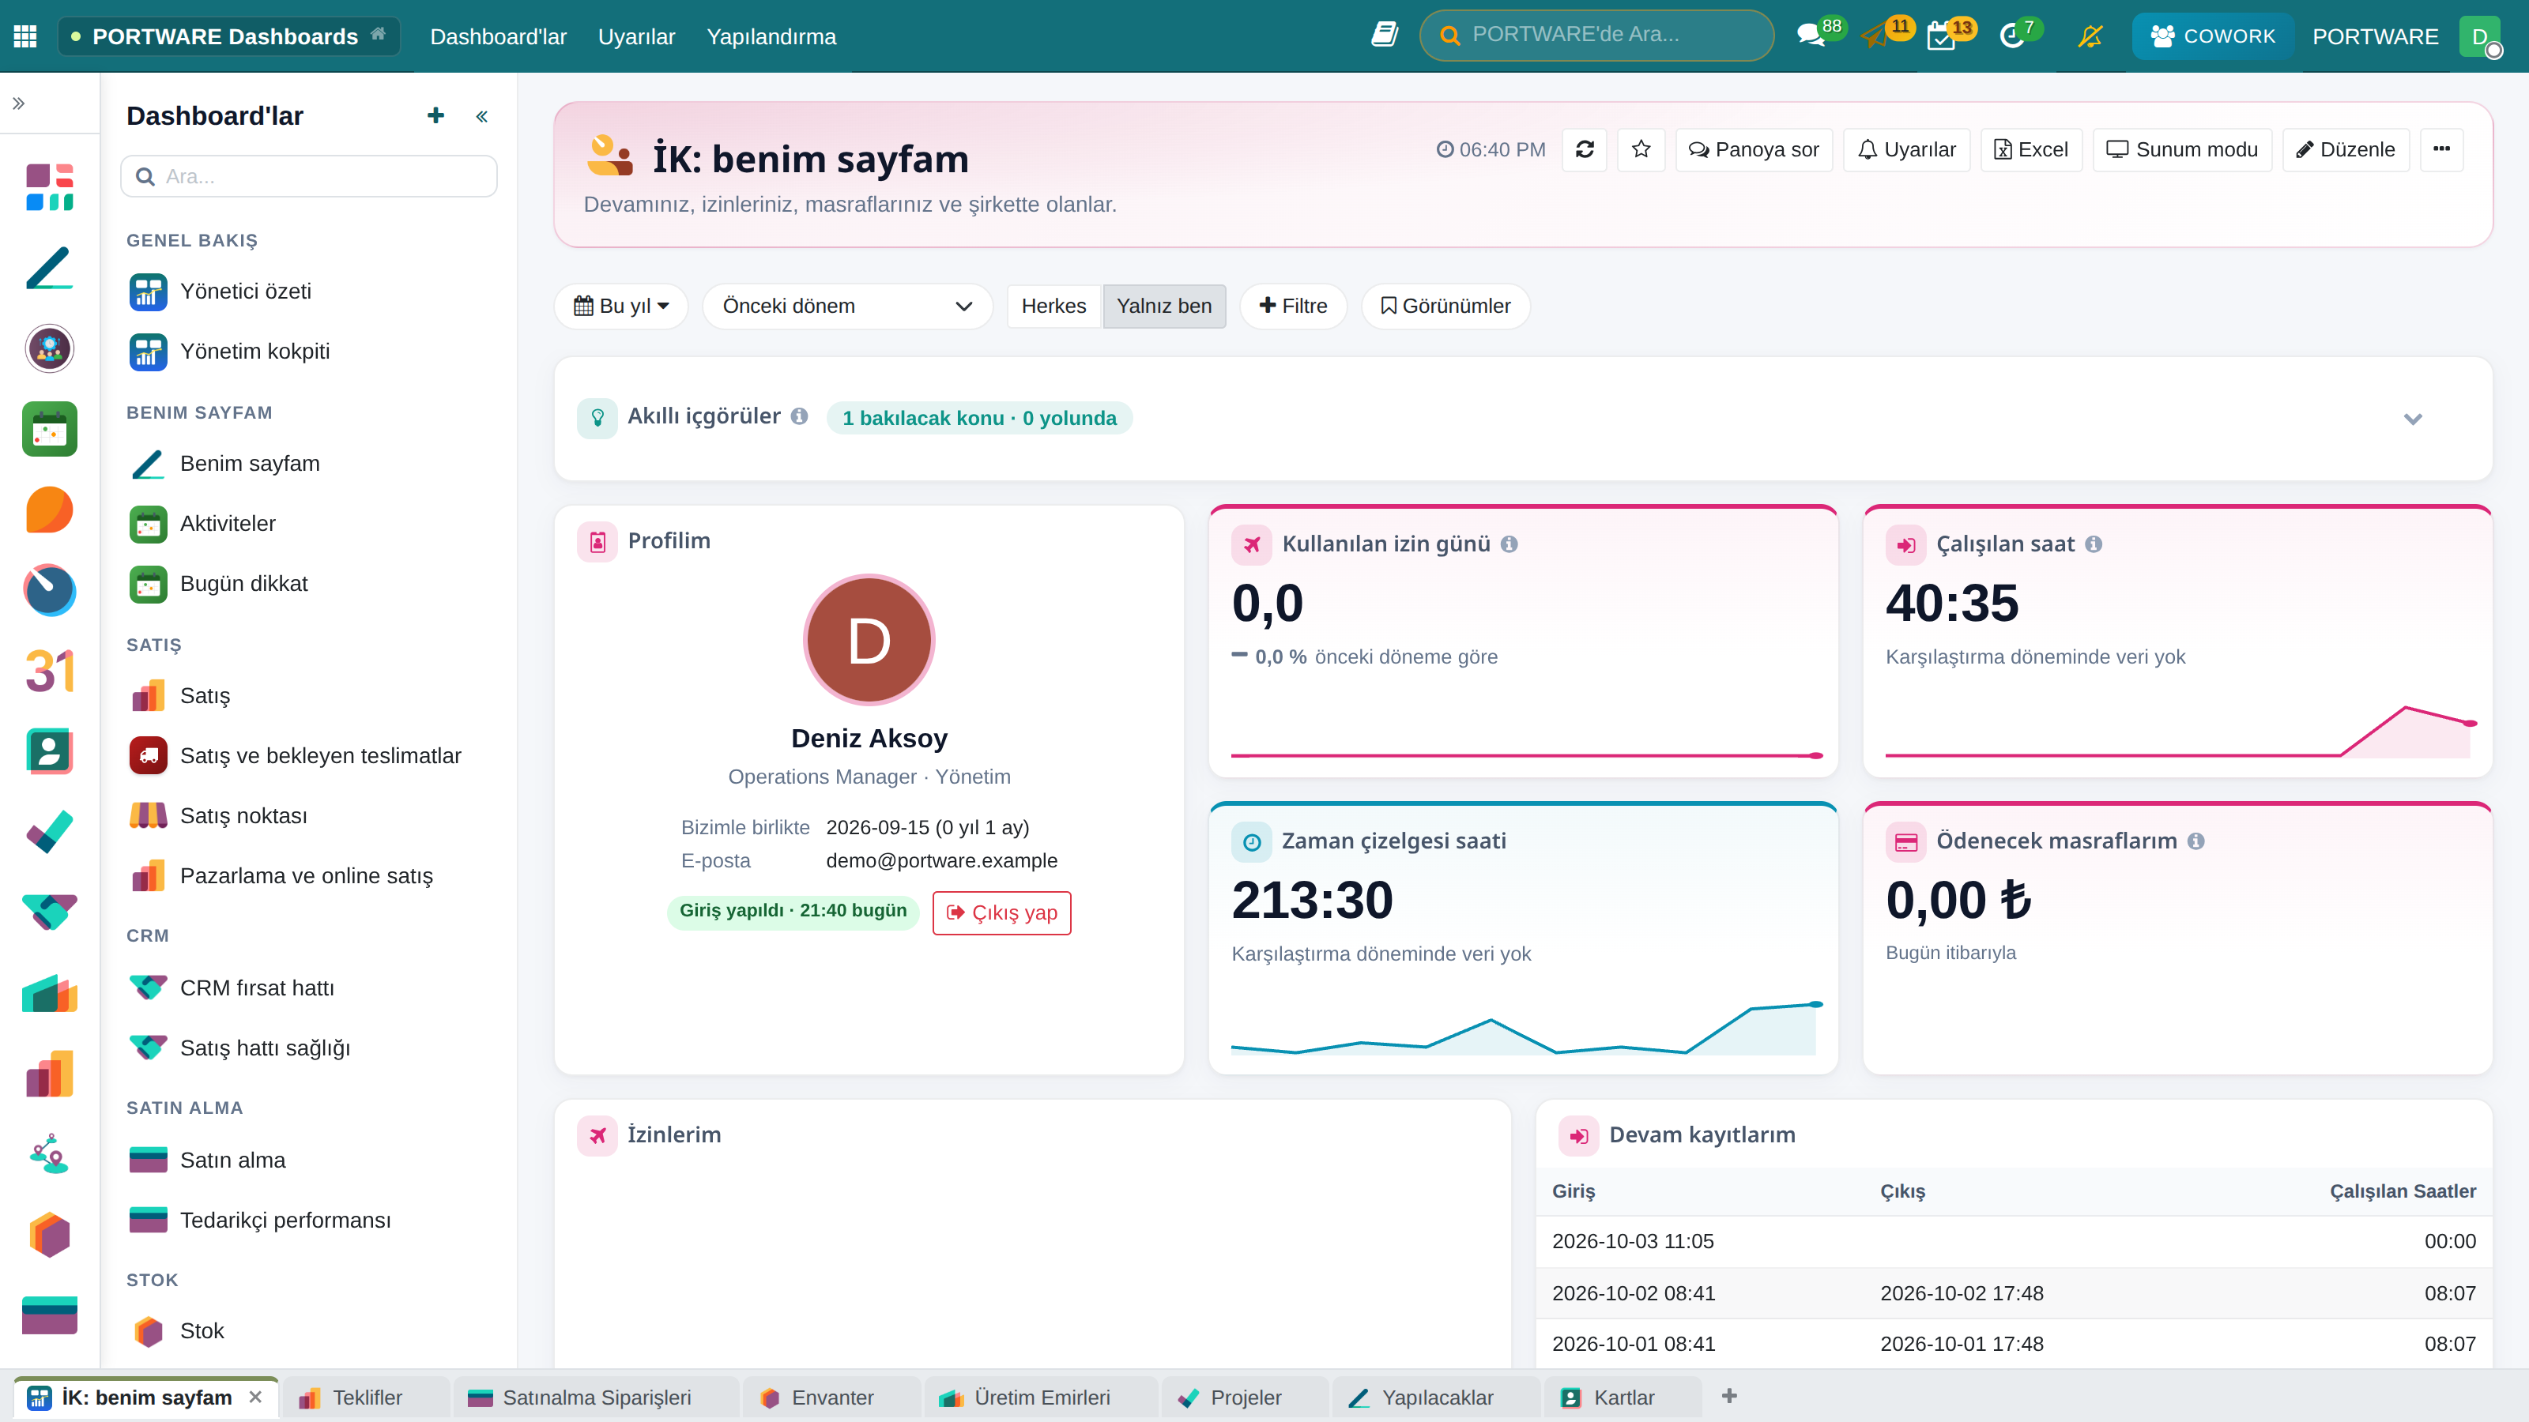Star the dashboard as favorite
This screenshot has width=2529, height=1422.
1641,149
